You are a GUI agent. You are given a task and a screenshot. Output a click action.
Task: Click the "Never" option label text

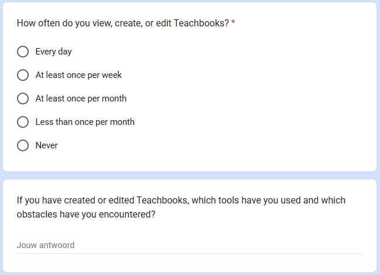(x=46, y=145)
